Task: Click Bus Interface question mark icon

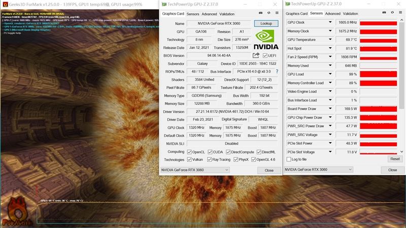Action: click(x=277, y=71)
